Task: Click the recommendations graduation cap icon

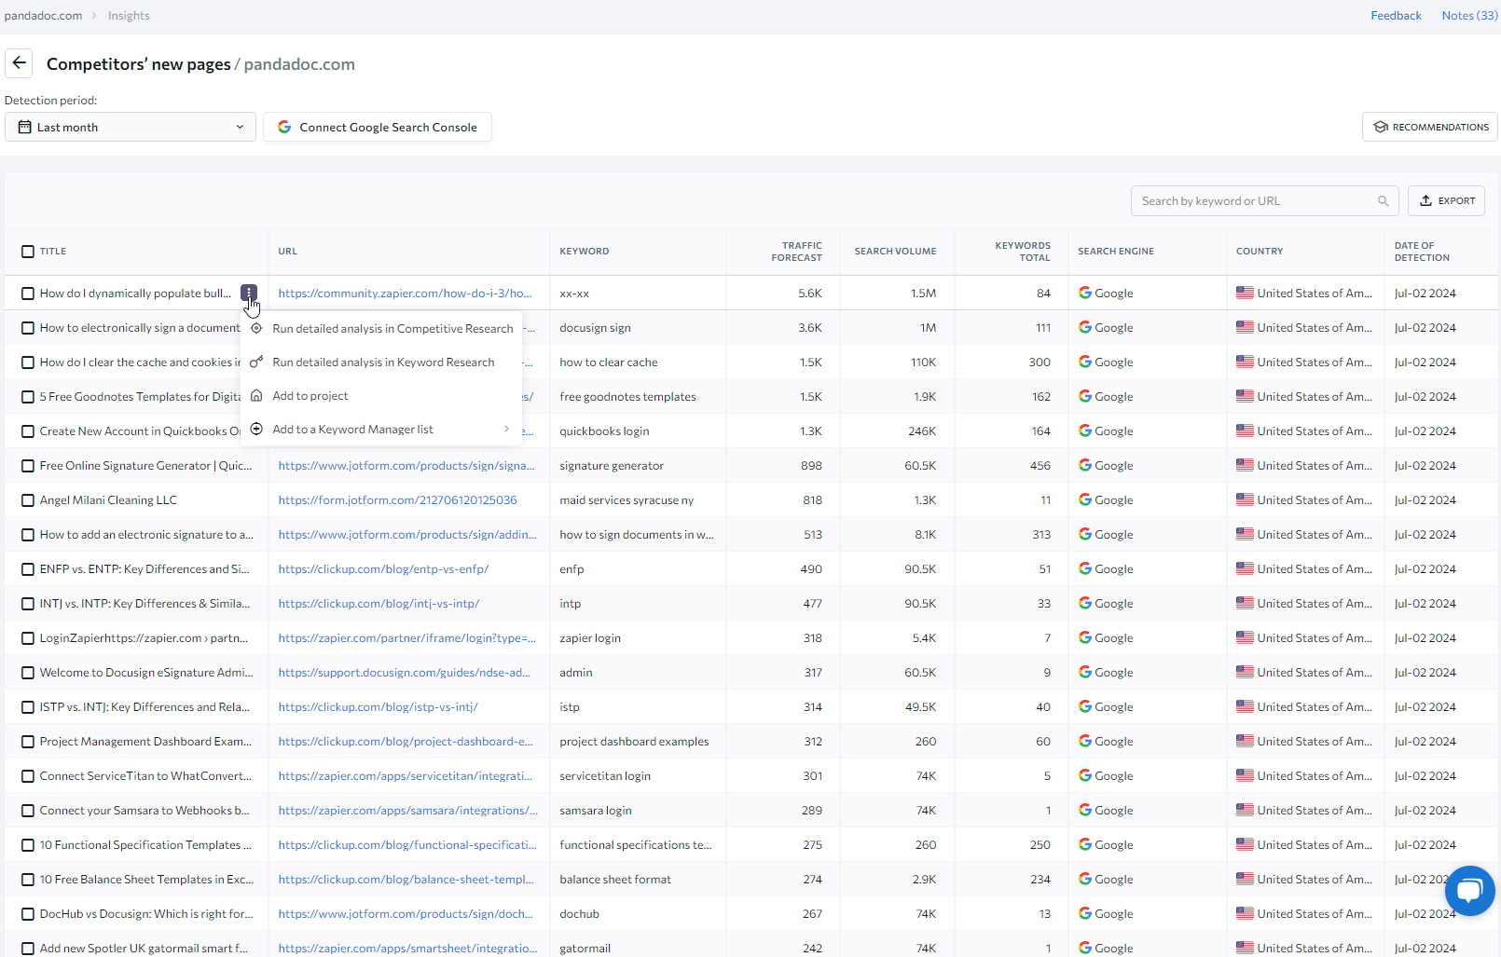Action: pyautogui.click(x=1381, y=127)
